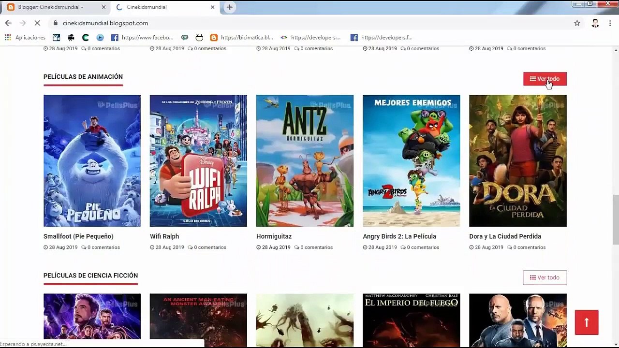
Task: Click the Películas de Ciencia Ficción heading
Action: (90, 275)
